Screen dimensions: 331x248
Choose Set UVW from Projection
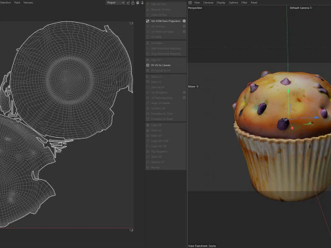(x=165, y=21)
